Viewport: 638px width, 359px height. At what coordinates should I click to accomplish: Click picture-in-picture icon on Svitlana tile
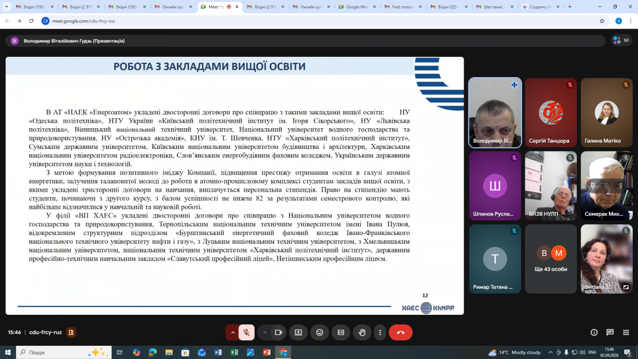pyautogui.click(x=626, y=287)
